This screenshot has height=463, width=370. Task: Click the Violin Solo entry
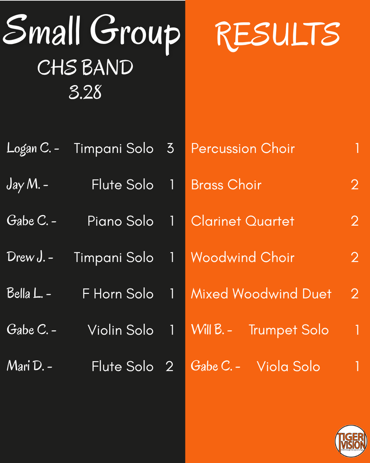[x=120, y=330]
